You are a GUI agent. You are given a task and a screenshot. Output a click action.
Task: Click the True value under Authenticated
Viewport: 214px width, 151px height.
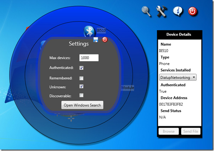point(163,91)
